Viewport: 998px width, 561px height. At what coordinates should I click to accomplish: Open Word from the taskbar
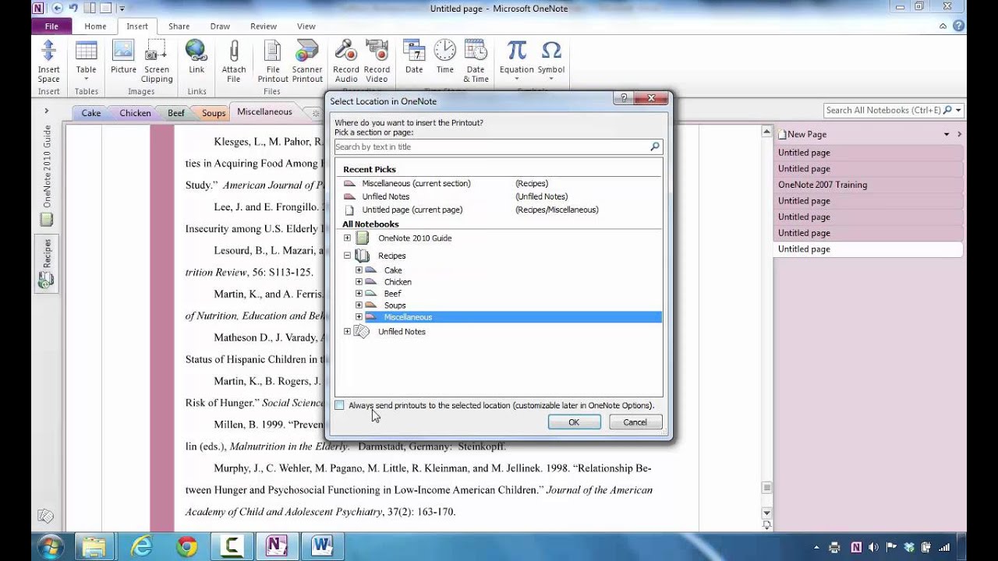(x=321, y=546)
